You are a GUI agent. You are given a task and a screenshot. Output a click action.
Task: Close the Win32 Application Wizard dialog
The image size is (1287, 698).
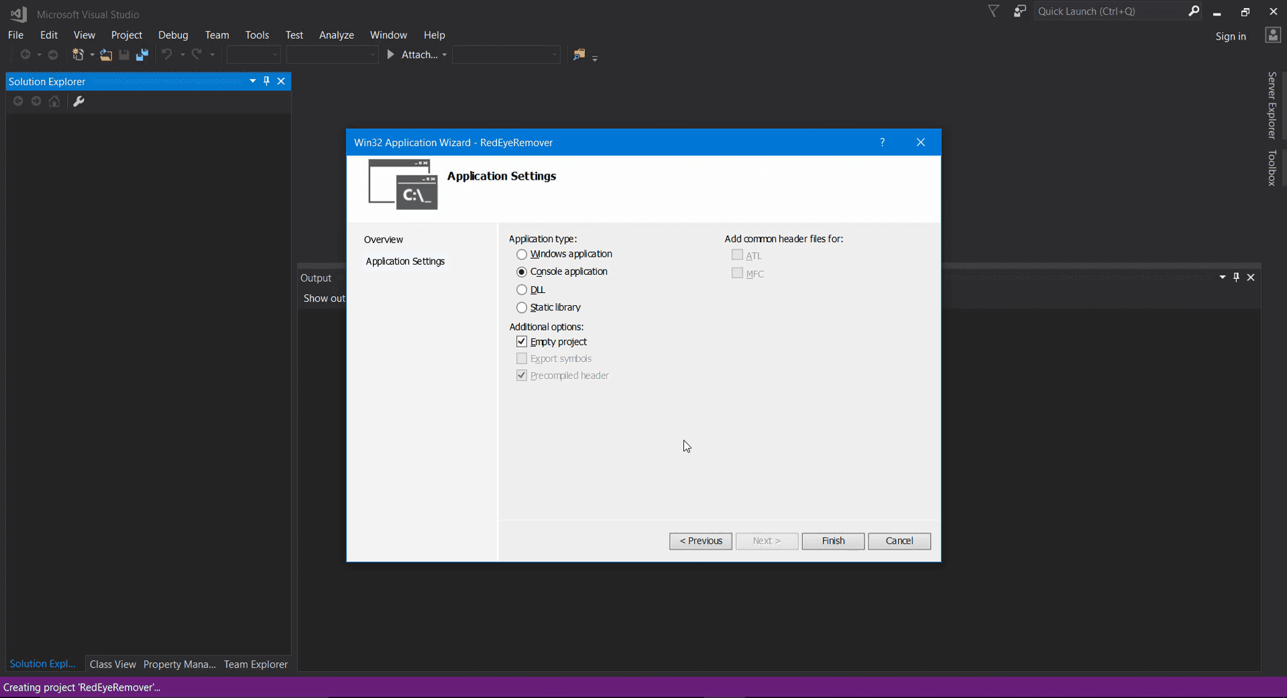click(921, 142)
